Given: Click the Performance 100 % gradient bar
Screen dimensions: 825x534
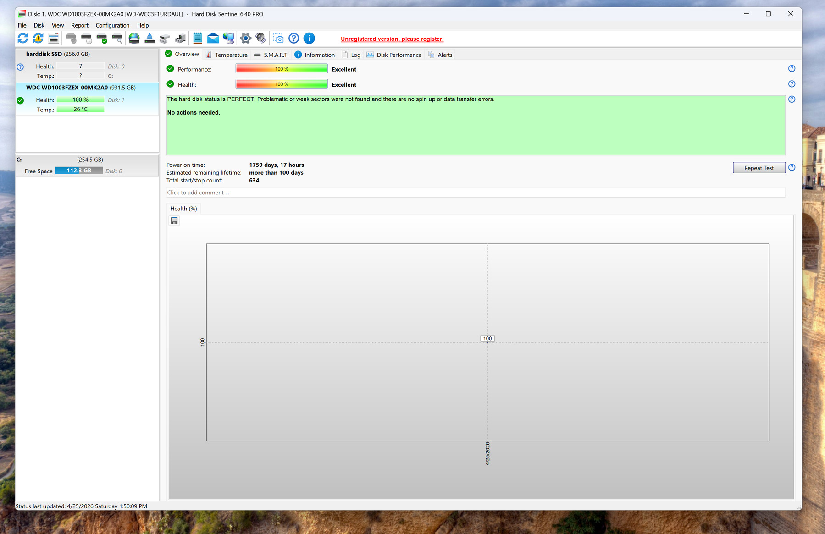Looking at the screenshot, I should 282,69.
